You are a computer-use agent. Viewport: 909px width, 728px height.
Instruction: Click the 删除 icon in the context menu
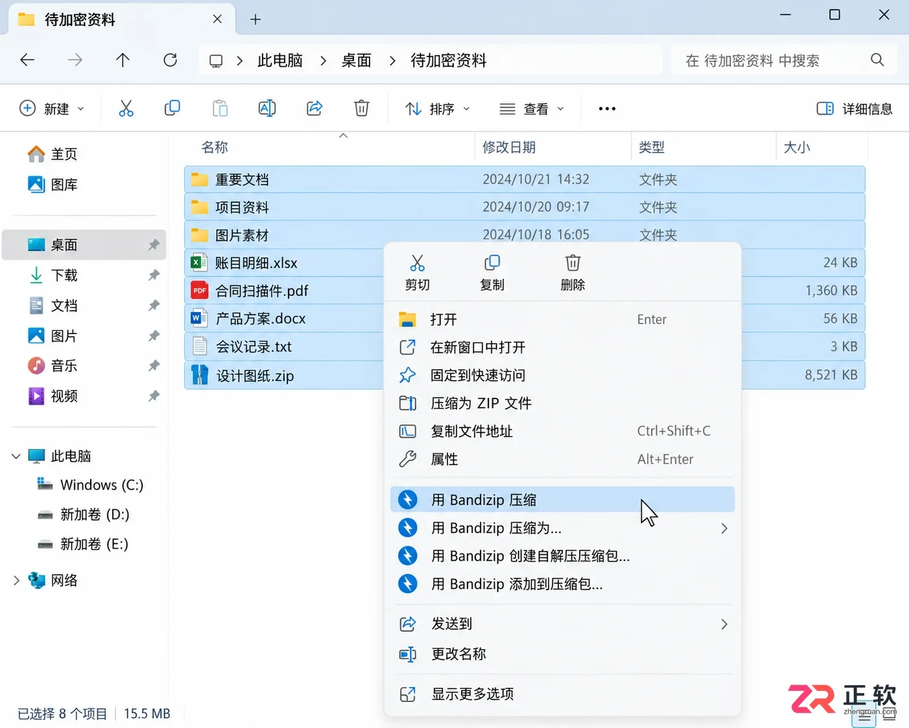coord(573,263)
